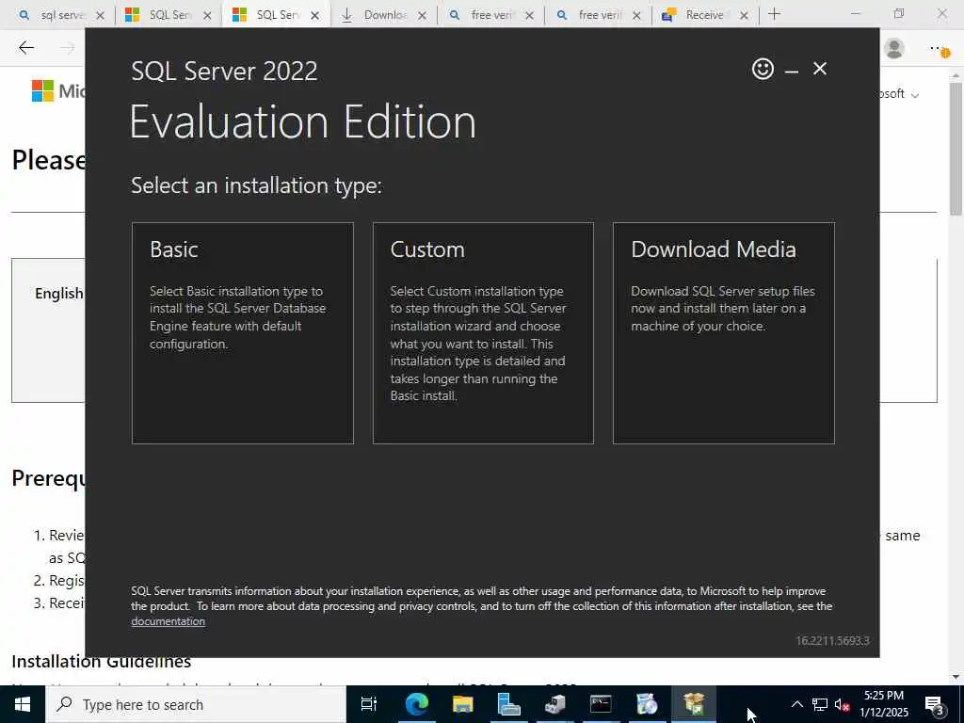Expand the Microsoft dropdown chevron on webpage

tap(915, 95)
